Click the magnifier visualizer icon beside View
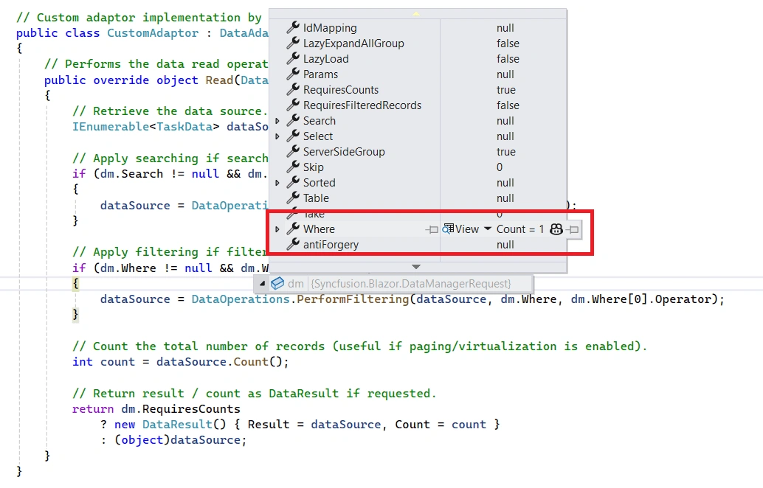 (x=448, y=229)
